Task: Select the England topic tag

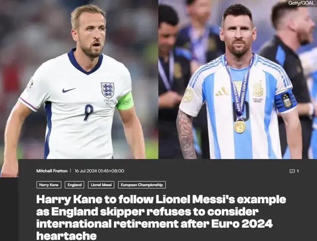Action: pos(74,185)
